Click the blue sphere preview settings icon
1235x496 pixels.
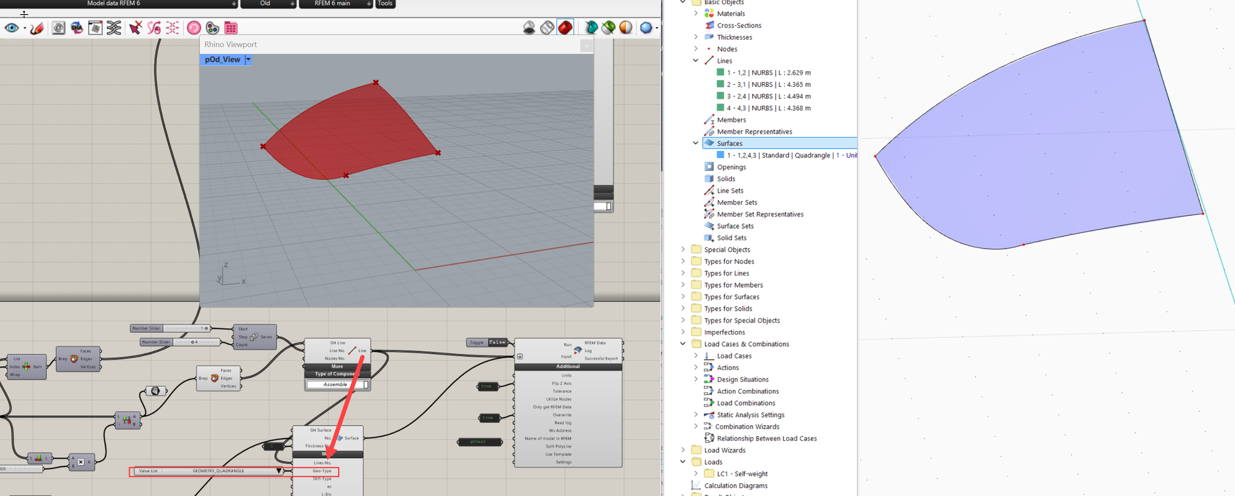coord(646,28)
